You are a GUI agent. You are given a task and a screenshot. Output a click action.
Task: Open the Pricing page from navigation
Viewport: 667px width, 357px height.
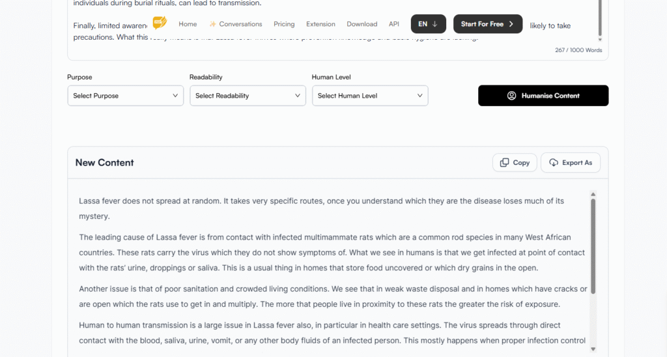pyautogui.click(x=284, y=24)
